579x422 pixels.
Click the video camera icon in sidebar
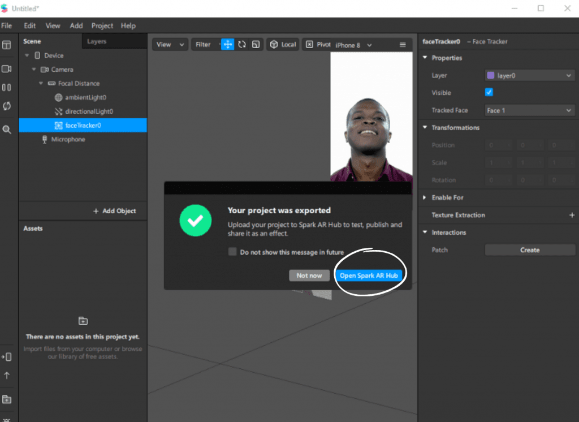(x=7, y=69)
